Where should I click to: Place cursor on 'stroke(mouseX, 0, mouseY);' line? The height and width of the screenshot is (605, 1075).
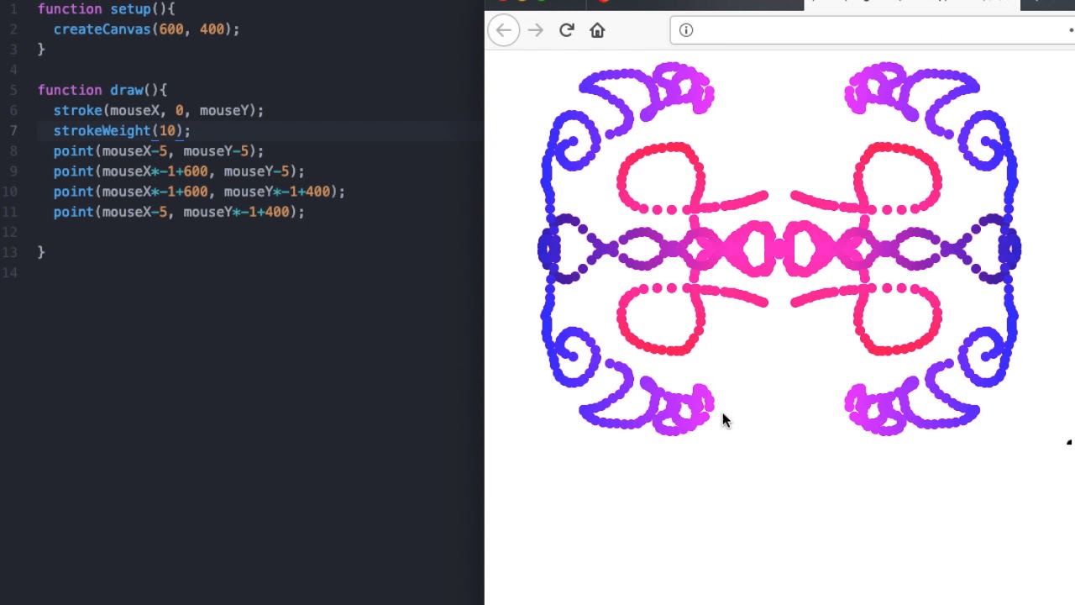[x=159, y=110]
